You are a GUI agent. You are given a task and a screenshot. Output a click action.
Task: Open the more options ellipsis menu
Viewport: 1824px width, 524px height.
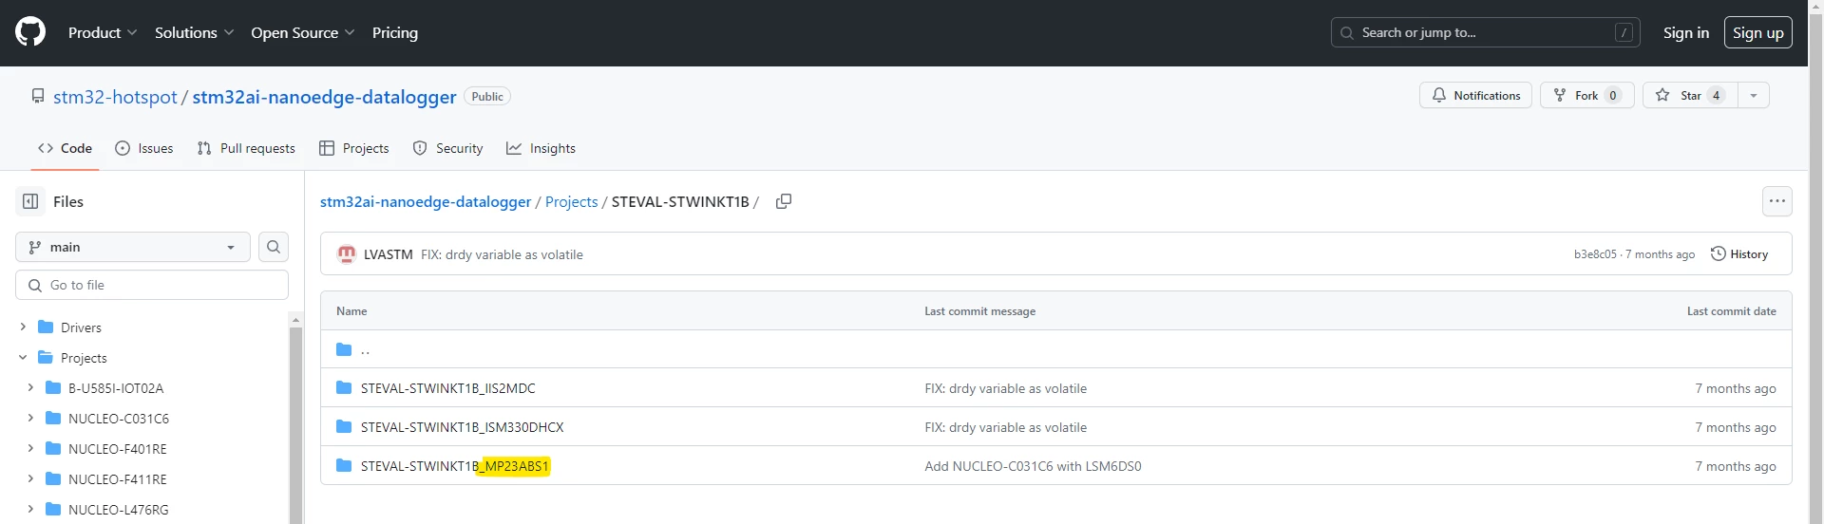tap(1777, 201)
